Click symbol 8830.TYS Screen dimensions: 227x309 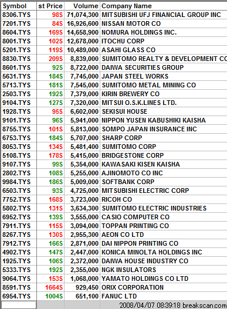coord(16,59)
